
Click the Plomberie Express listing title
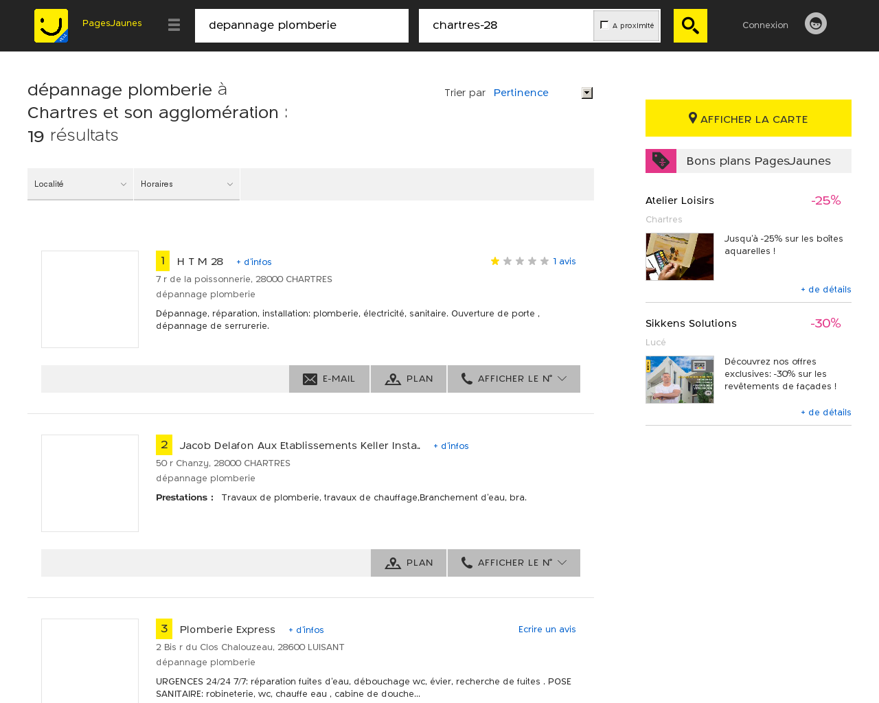(227, 630)
